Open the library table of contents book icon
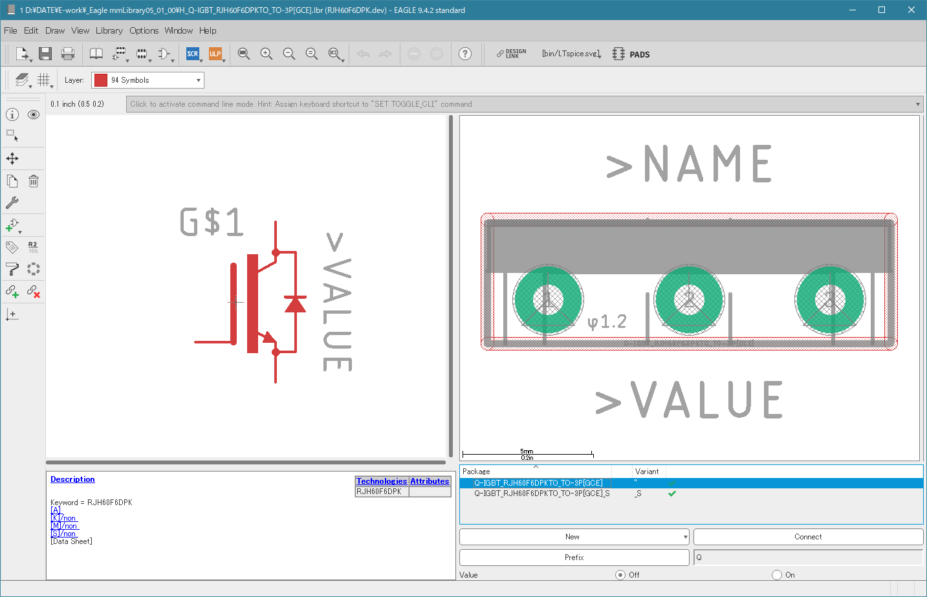The width and height of the screenshot is (927, 597). click(96, 54)
